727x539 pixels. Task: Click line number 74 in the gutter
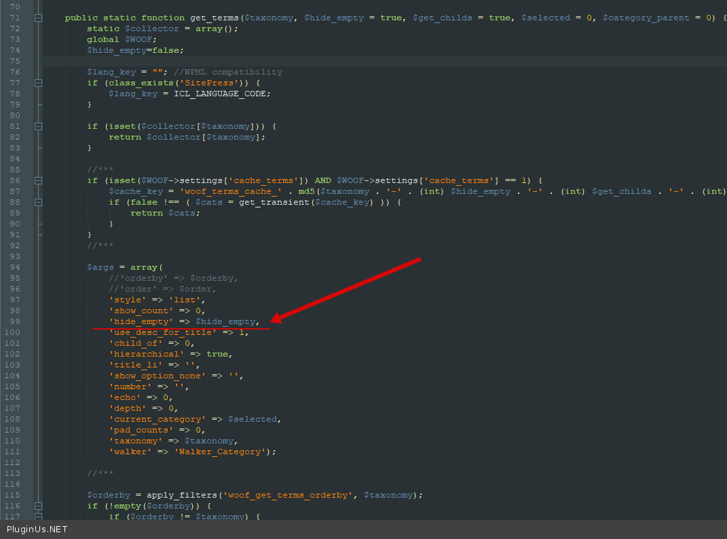(14, 50)
